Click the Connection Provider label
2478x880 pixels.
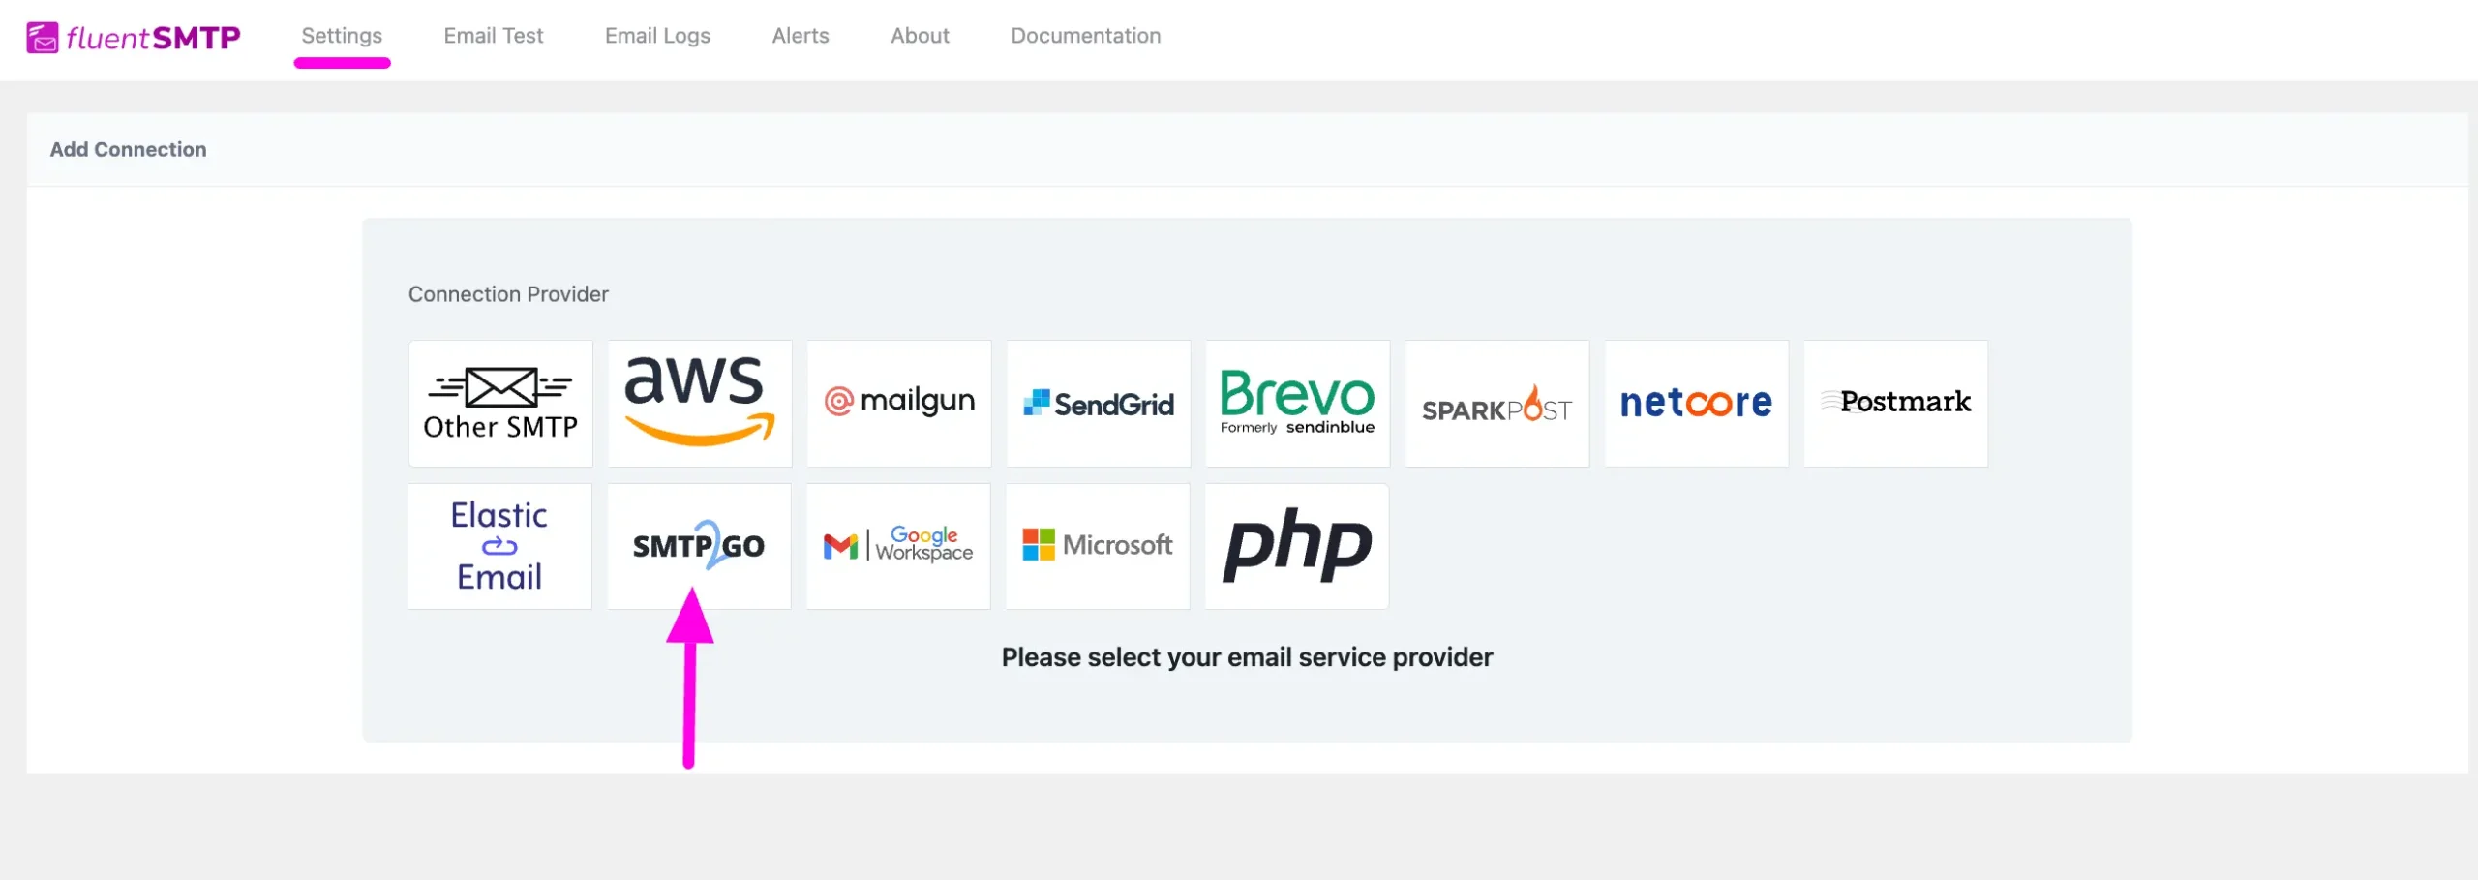(x=508, y=294)
